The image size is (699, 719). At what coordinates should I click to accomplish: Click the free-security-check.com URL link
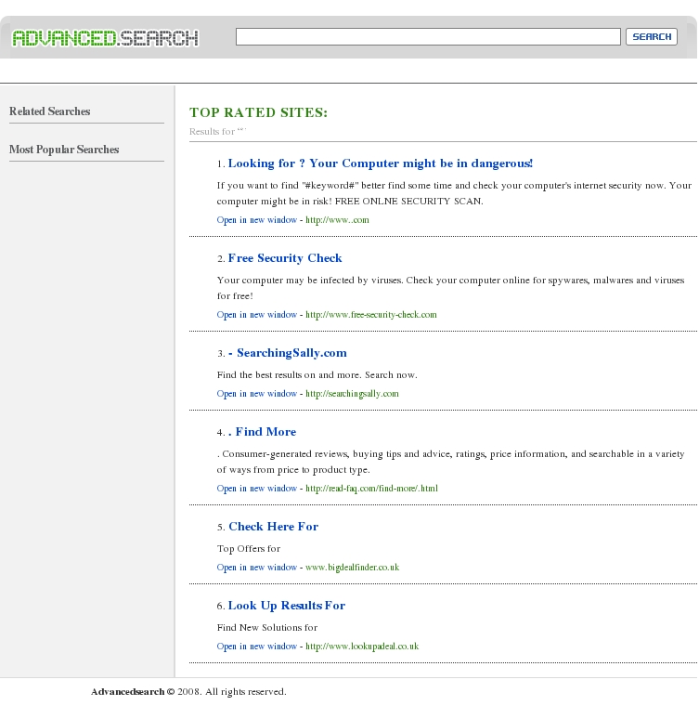[x=371, y=315]
